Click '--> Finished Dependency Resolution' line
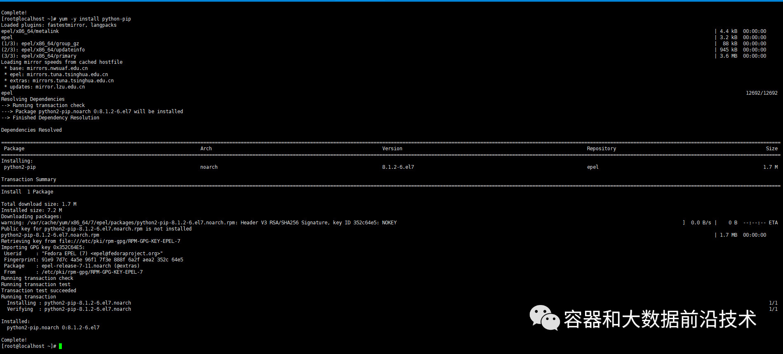The height and width of the screenshot is (354, 783). pyautogui.click(x=50, y=118)
